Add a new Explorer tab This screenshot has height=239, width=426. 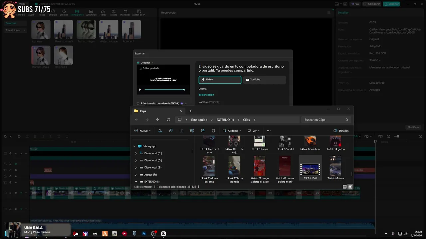[x=190, y=111]
